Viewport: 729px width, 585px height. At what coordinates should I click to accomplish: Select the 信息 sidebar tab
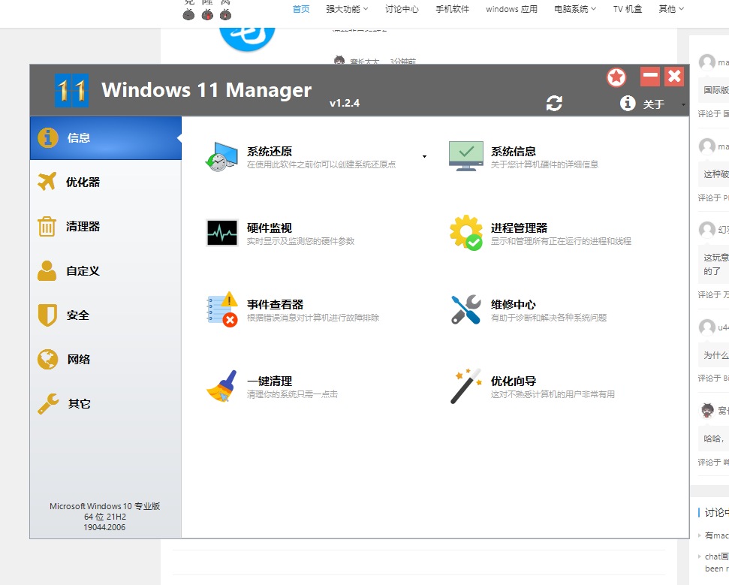coord(106,138)
